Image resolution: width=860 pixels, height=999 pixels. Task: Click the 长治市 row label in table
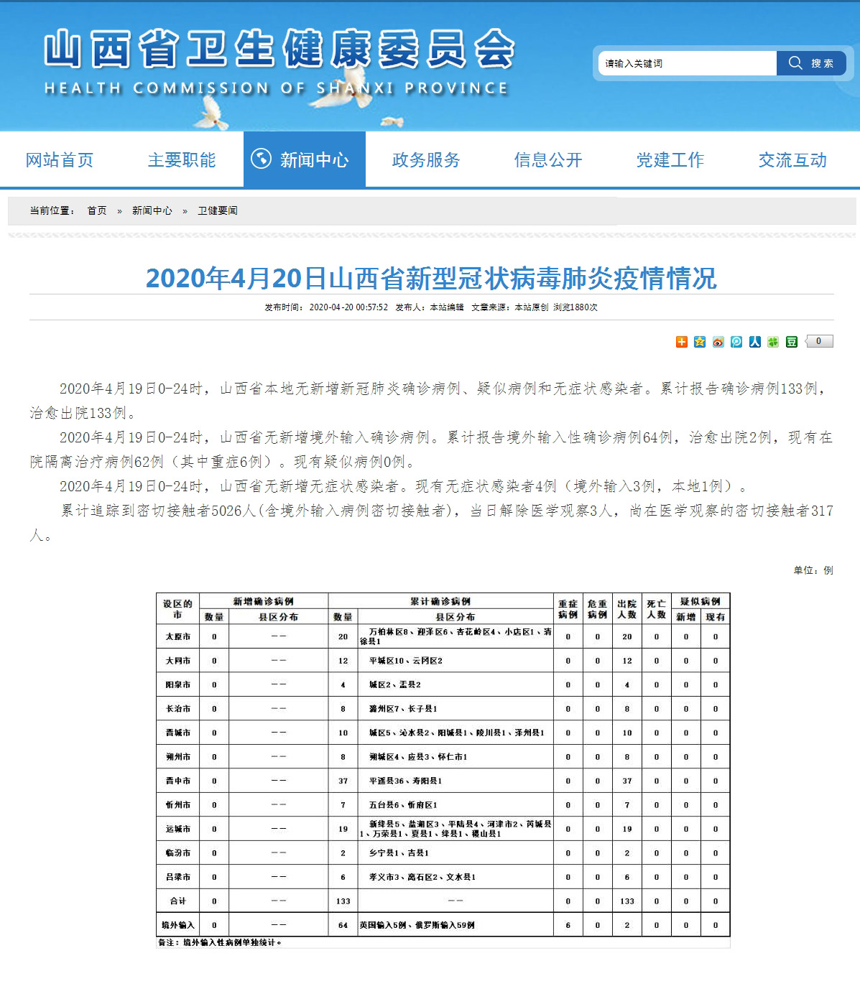[177, 709]
